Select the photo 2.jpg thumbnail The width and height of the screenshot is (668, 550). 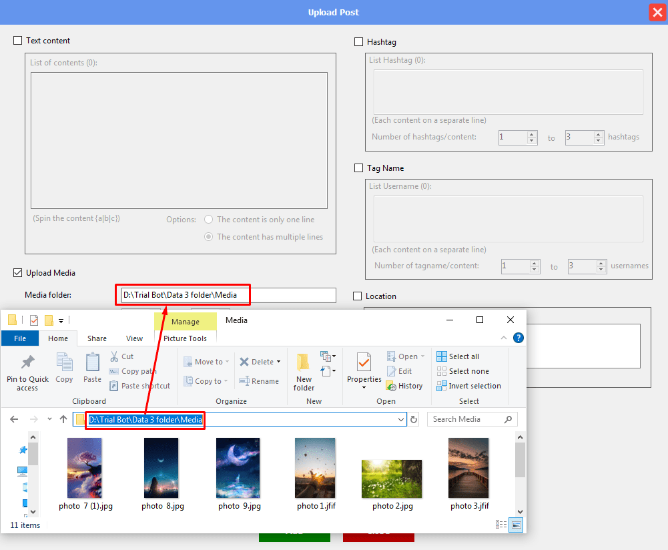click(x=392, y=479)
